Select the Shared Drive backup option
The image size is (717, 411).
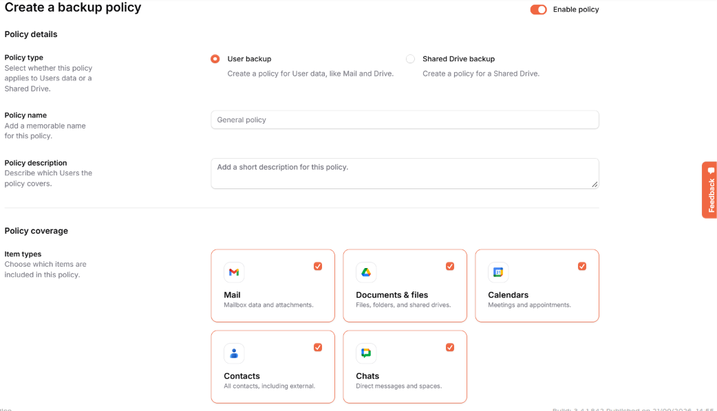410,59
